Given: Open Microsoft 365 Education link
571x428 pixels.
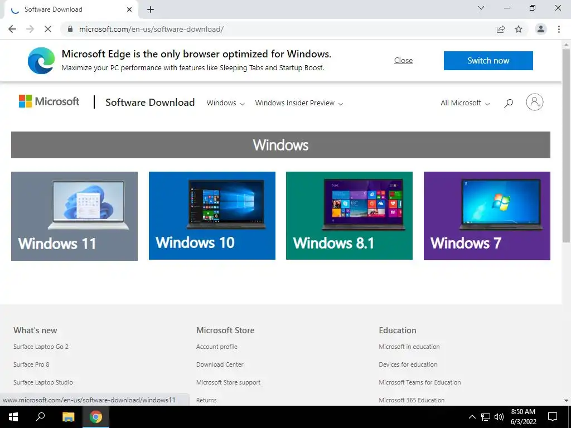Looking at the screenshot, I should (x=412, y=400).
